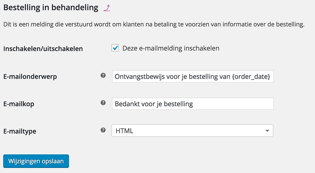The height and width of the screenshot is (173, 315).
Task: Click the 'E-mailtype' field label
Action: [x=20, y=131]
